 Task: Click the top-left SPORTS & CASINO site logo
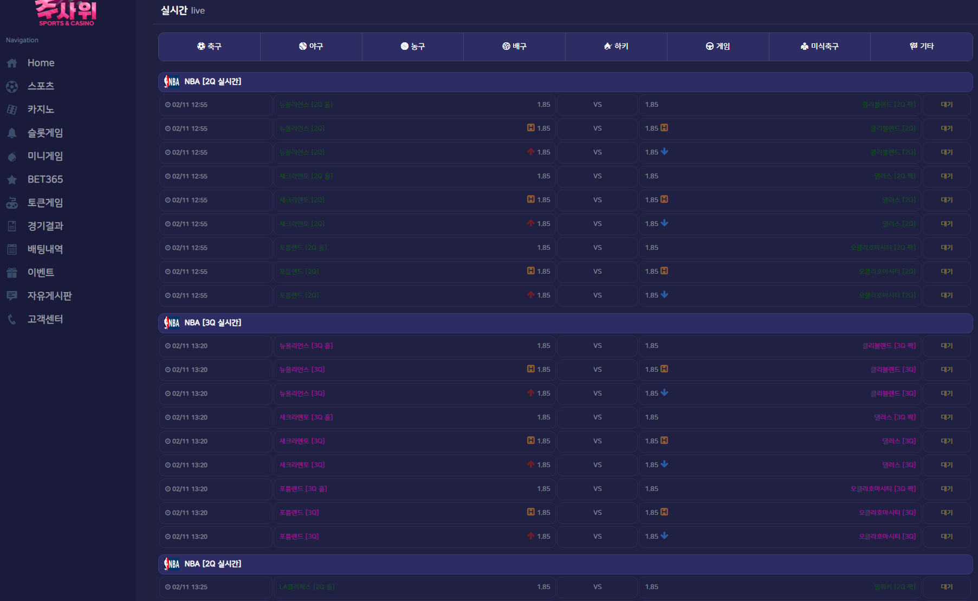pos(66,14)
